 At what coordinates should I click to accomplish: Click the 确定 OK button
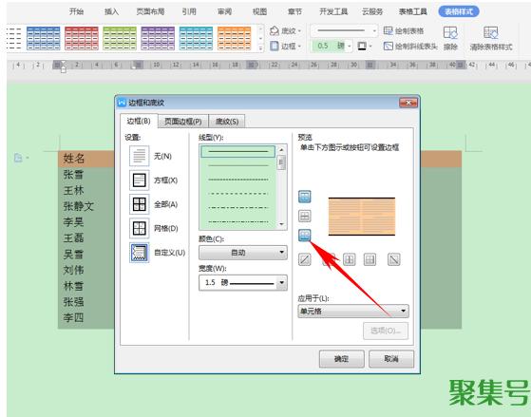pos(341,359)
